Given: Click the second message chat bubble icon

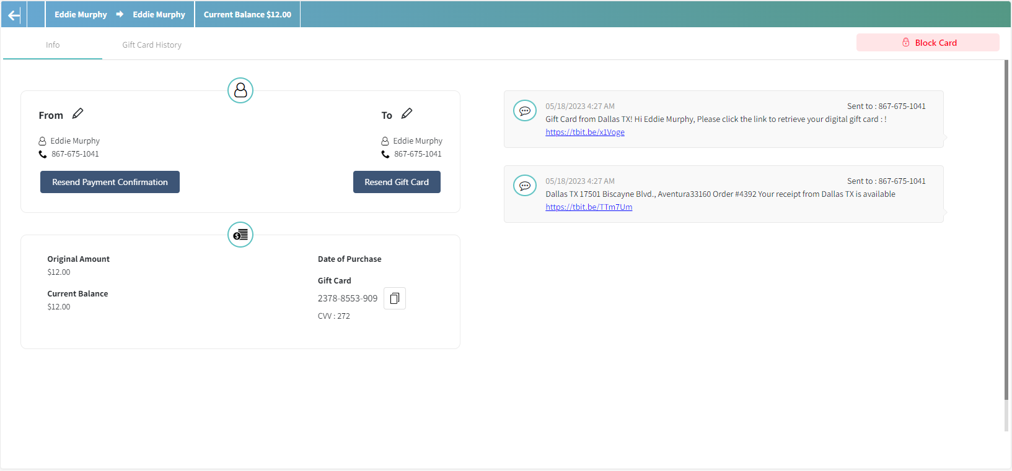Looking at the screenshot, I should pyautogui.click(x=525, y=186).
